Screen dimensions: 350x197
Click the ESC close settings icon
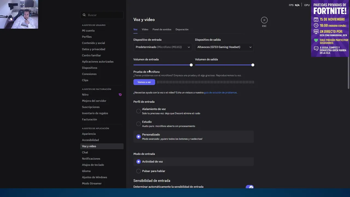[x=264, y=20]
